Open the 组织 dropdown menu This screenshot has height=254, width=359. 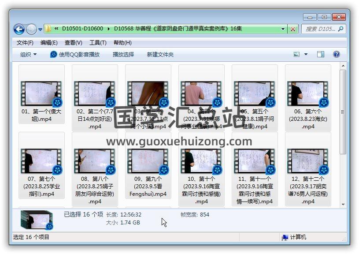28,54
